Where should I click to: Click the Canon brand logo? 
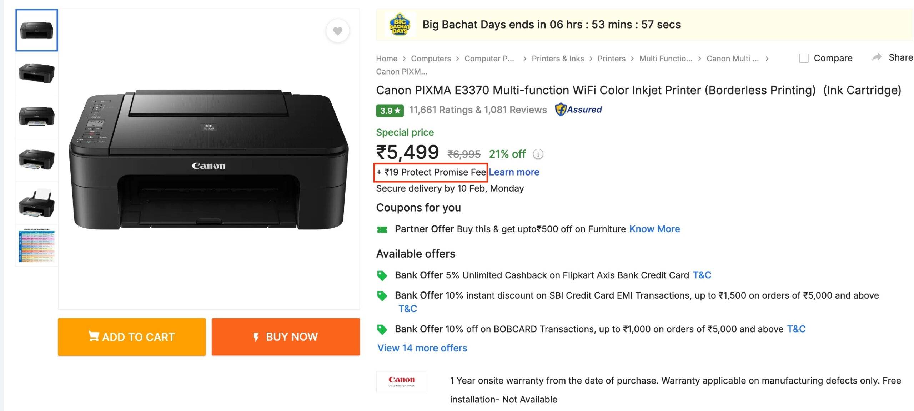click(401, 381)
